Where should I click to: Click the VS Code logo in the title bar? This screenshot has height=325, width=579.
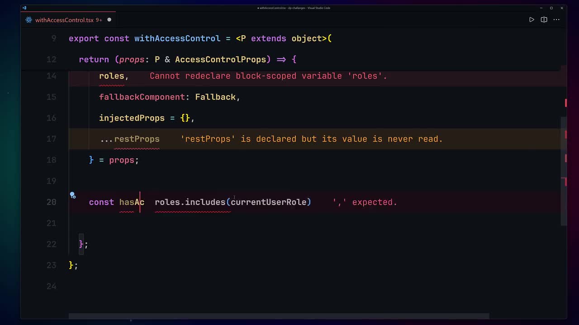24,8
